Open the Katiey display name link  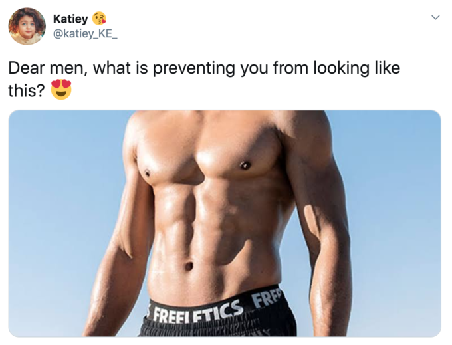[70, 19]
